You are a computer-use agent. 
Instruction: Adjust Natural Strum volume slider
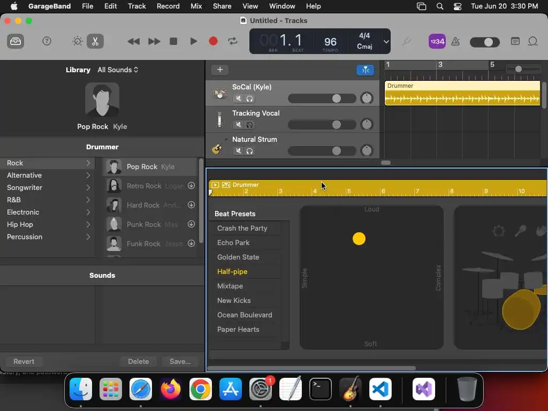tap(322, 151)
